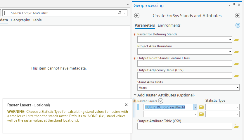244x140 pixels.
Task: Close the Raster Layers warning popup
Action: point(126,105)
